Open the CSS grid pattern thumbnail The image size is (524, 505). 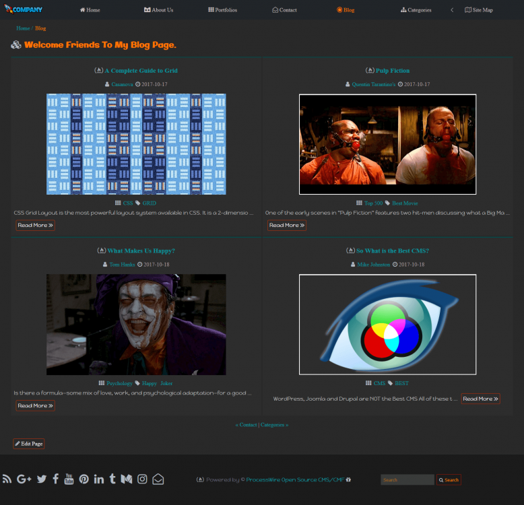[136, 144]
